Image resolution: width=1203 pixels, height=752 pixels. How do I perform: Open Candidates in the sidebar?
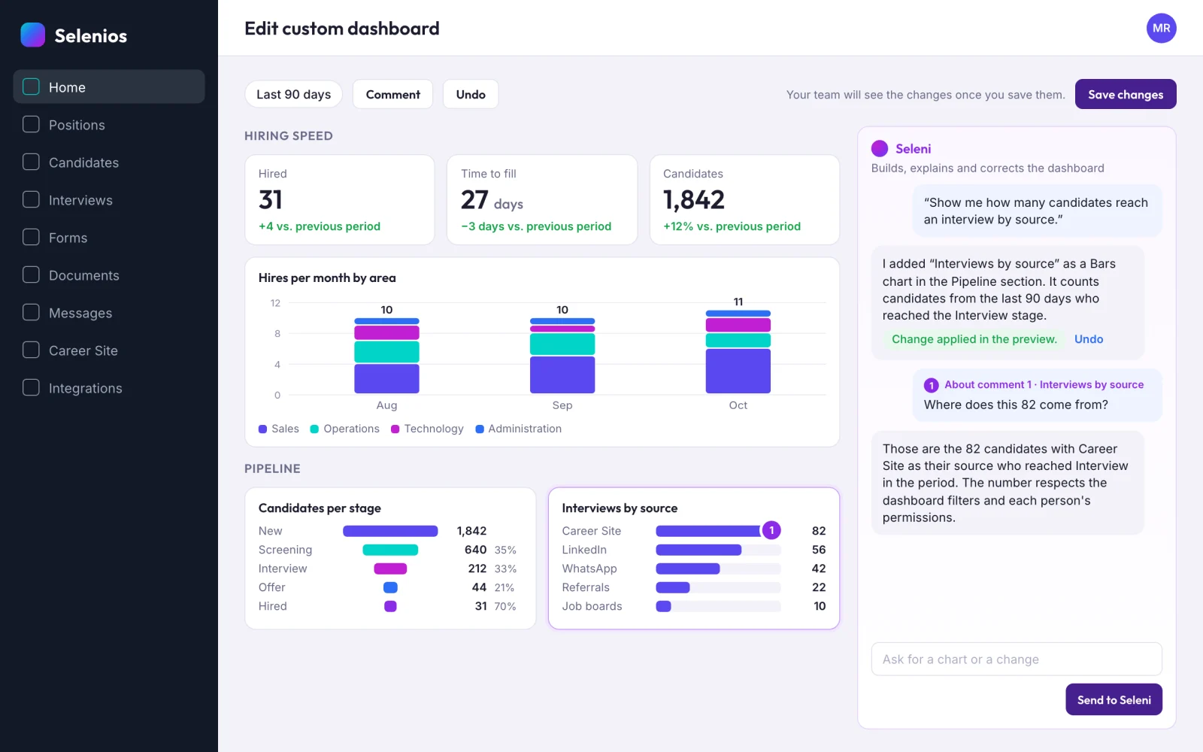(x=109, y=162)
